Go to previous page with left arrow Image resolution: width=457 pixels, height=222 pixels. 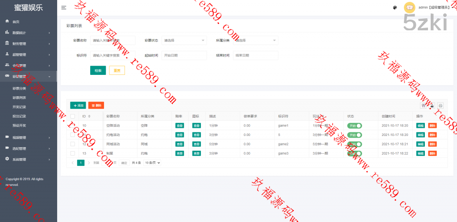pos(73,163)
